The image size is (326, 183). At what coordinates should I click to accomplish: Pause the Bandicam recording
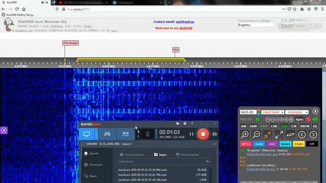pyautogui.click(x=192, y=134)
